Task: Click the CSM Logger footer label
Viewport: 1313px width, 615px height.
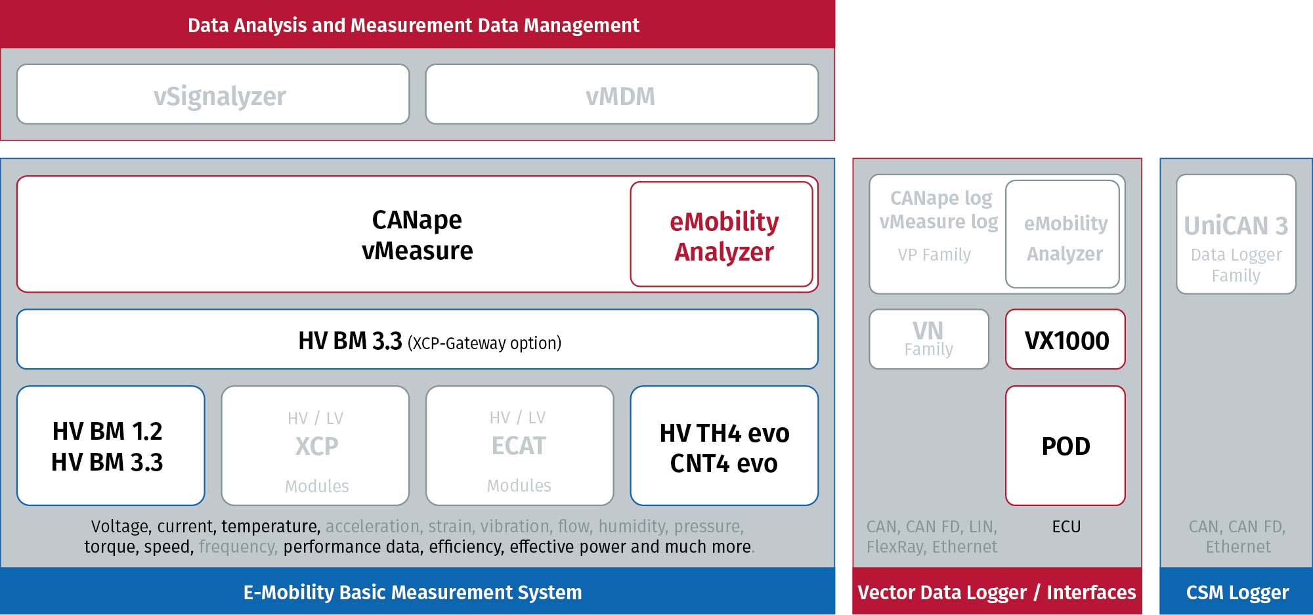Action: (x=1237, y=592)
